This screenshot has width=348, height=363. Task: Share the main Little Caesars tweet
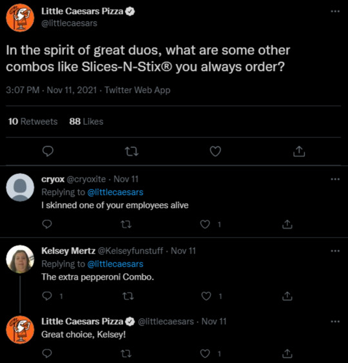[x=299, y=151]
